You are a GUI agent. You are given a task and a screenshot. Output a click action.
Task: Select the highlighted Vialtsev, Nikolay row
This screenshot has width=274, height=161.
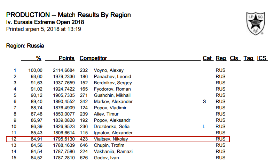tap(118, 139)
